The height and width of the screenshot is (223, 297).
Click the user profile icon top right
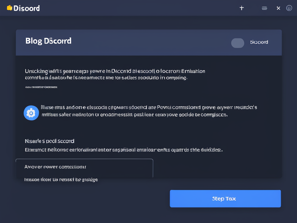pyautogui.click(x=289, y=8)
